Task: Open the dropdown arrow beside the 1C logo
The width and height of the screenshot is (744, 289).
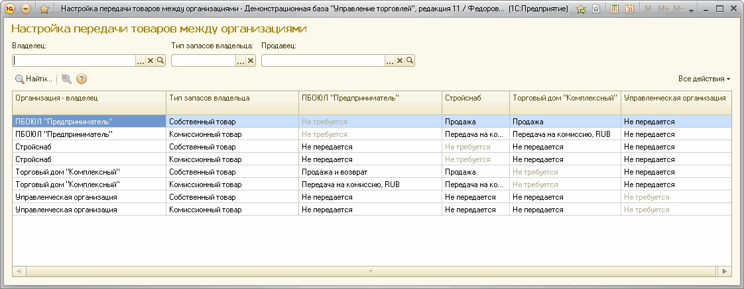Action: pos(26,9)
